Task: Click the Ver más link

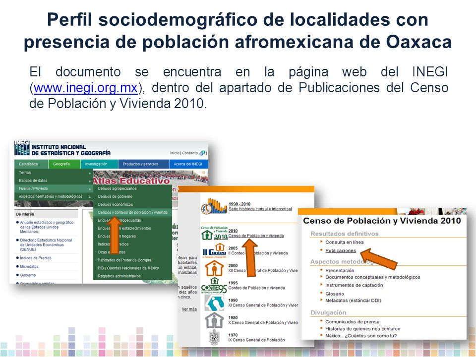Action: click(189, 309)
